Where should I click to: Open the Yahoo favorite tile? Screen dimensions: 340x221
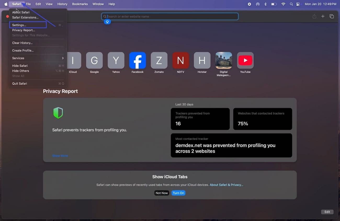coord(116,60)
